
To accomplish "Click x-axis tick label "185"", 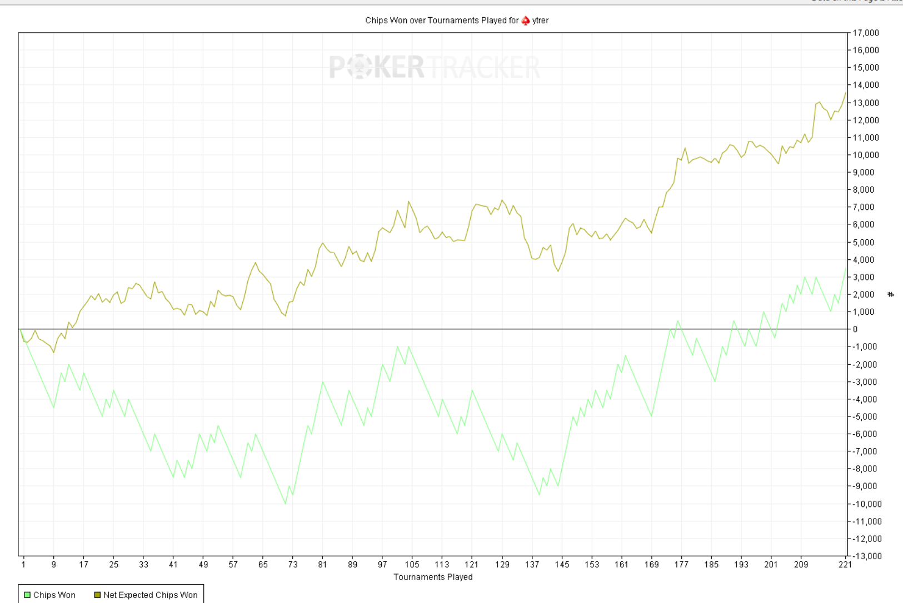I will (x=711, y=565).
